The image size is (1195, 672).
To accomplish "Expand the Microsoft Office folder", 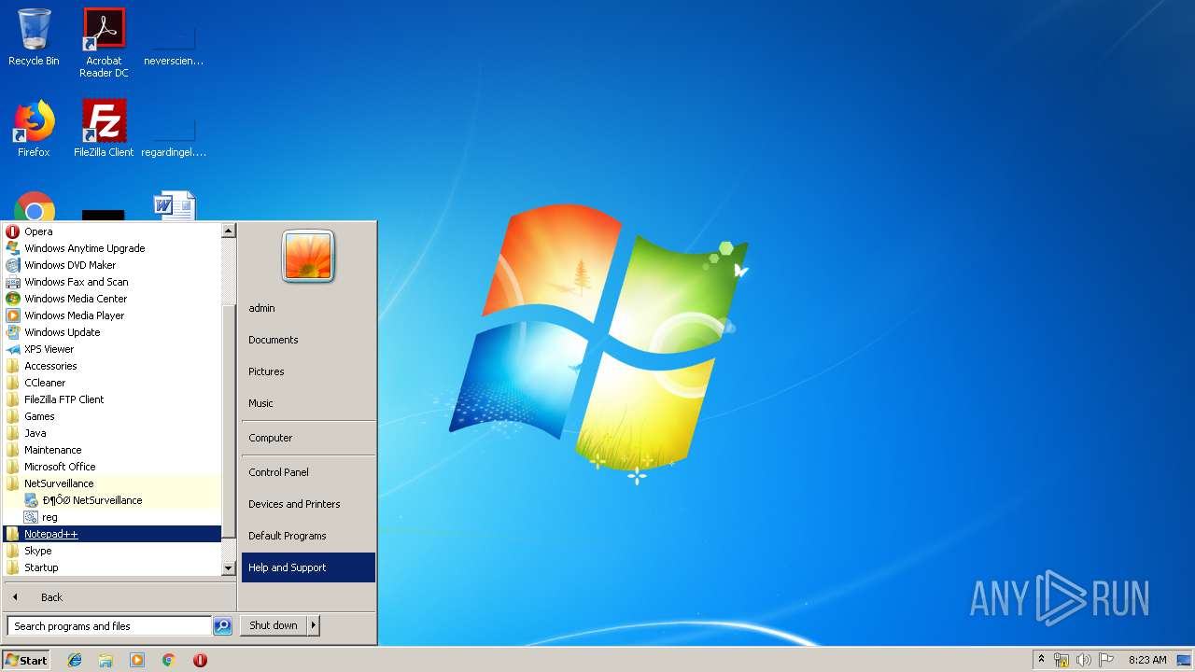I will [112, 467].
